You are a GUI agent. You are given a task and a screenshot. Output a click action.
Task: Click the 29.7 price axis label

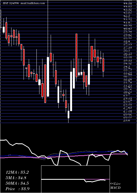tap(127, 95)
